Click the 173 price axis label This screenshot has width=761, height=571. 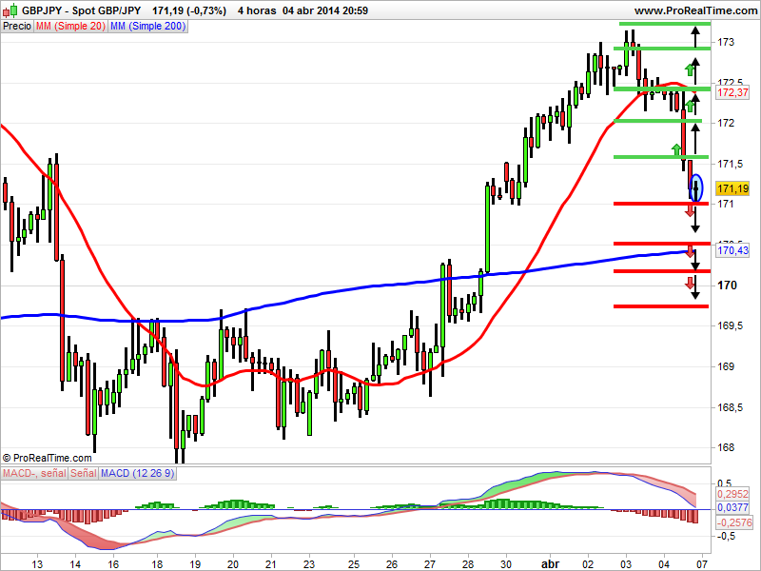pos(726,42)
